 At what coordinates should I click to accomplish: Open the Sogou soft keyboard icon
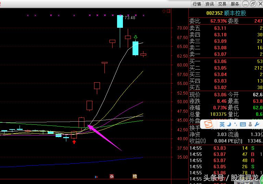pos(242,125)
